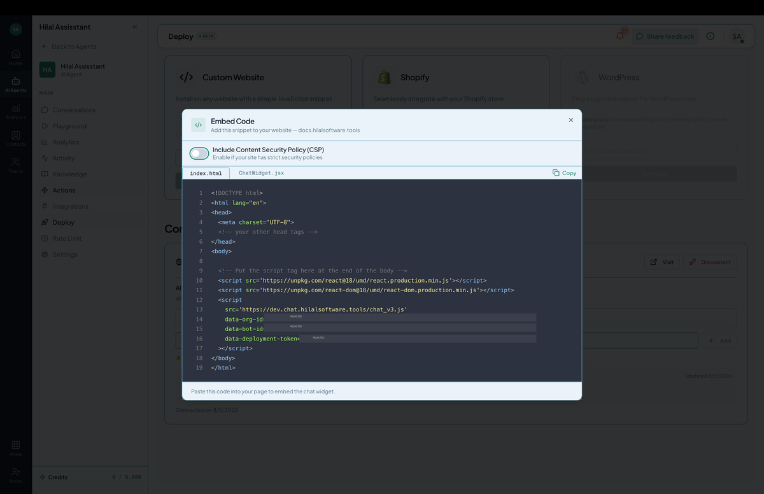Click the Add button
The height and width of the screenshot is (494, 764).
click(720, 341)
